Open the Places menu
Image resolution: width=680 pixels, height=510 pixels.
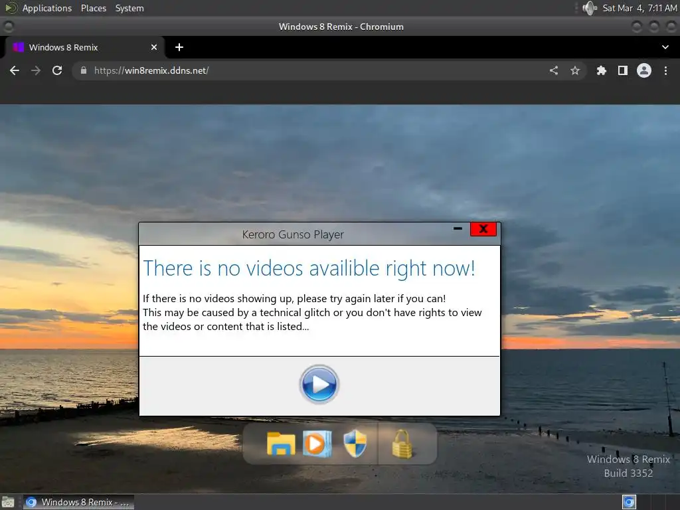(x=93, y=8)
